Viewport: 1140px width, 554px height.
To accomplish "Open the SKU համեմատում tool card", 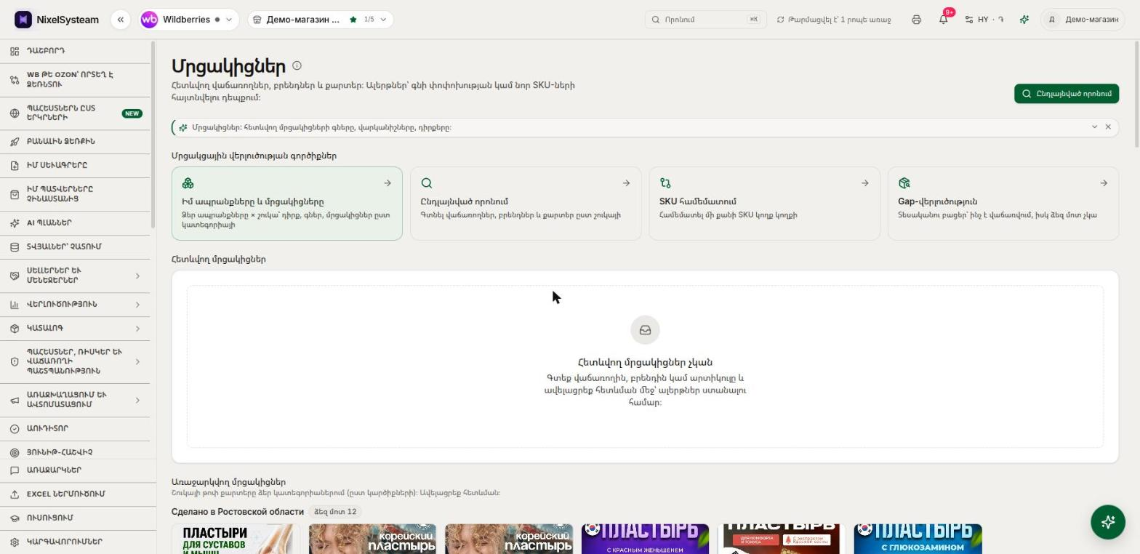I will tap(764, 204).
